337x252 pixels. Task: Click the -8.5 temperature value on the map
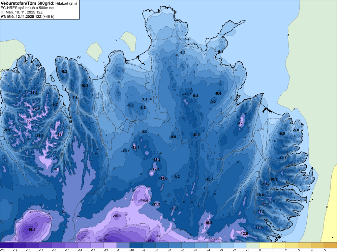[x=143, y=107]
